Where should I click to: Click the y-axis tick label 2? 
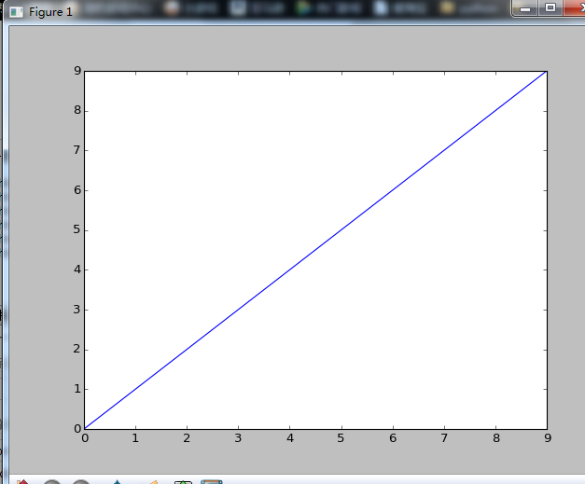point(77,349)
